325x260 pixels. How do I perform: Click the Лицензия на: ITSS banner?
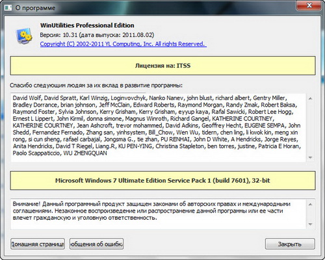click(162, 66)
